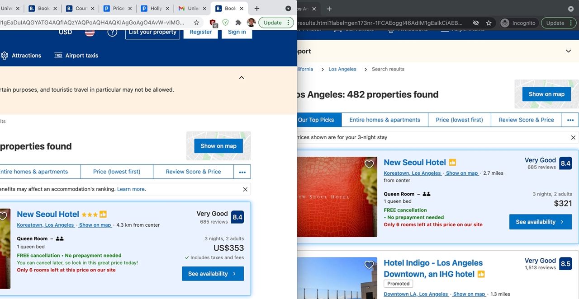
Task: Sort by Review Score & Price in right window
Action: tap(526, 120)
